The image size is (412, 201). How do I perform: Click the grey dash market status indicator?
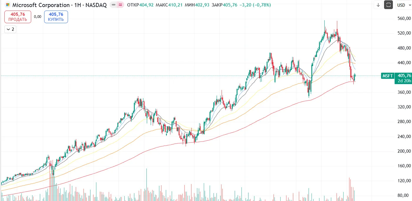[113, 5]
